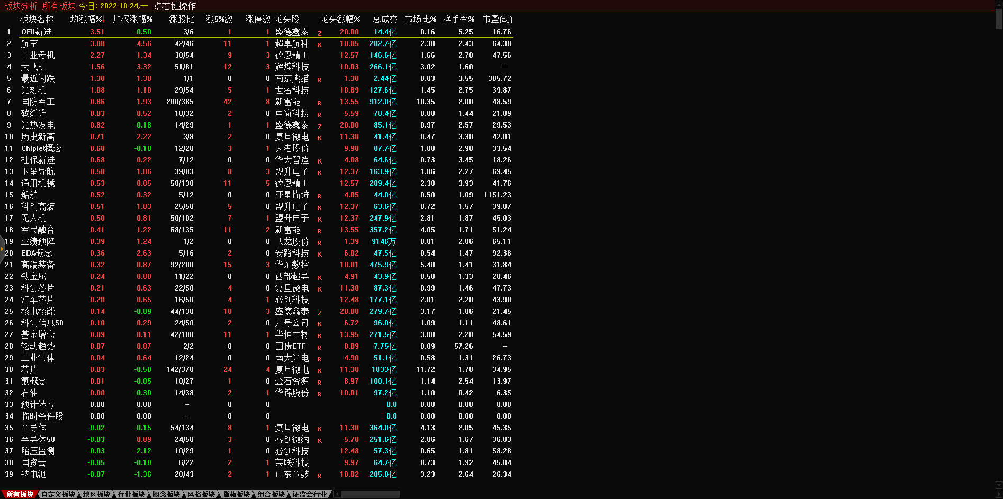The image size is (1003, 499).
Task: Click the R marker beside 山东章鼓
Action: point(319,476)
